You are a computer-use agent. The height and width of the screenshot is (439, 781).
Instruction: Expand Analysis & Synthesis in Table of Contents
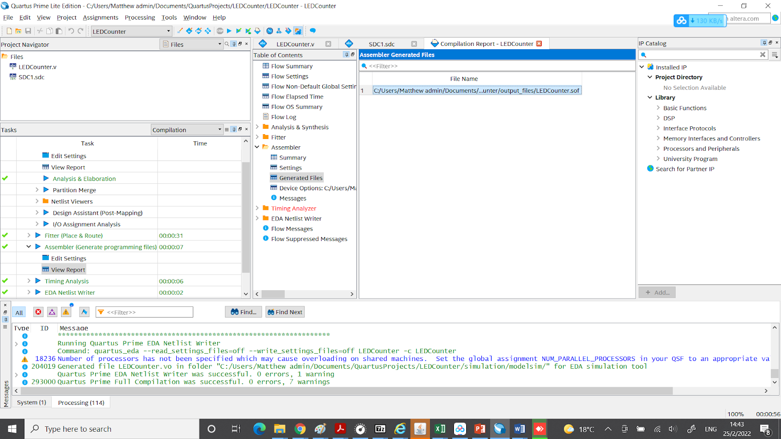257,127
